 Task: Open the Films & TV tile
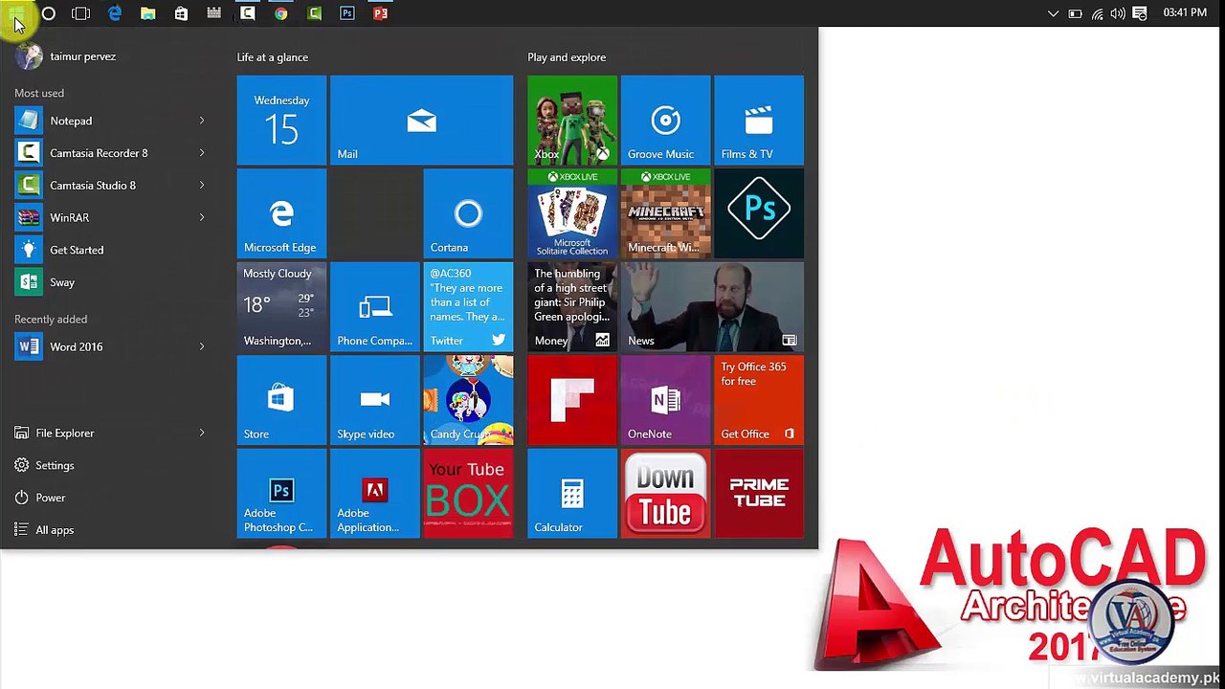pyautogui.click(x=759, y=121)
